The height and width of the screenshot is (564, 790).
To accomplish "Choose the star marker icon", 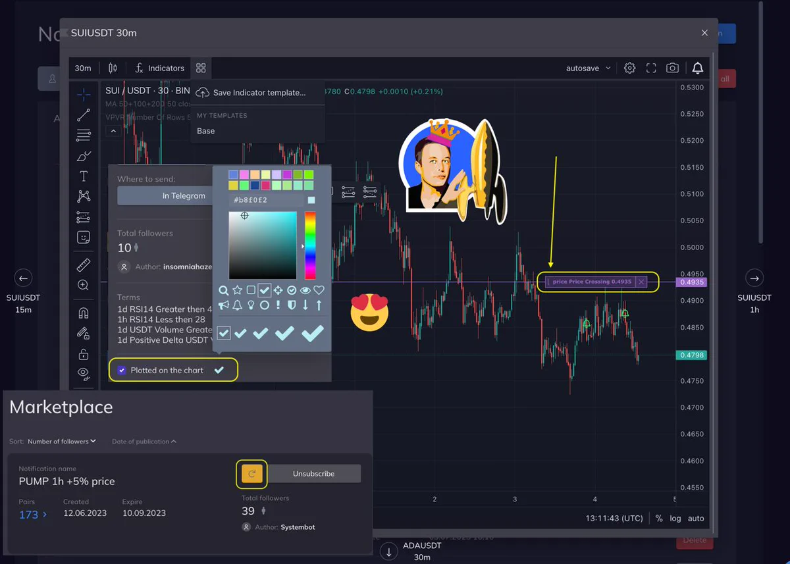I will coord(237,290).
